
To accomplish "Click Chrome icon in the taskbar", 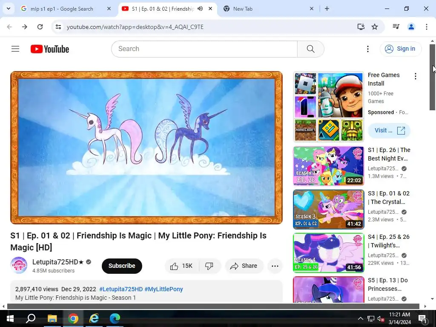I will [73, 318].
